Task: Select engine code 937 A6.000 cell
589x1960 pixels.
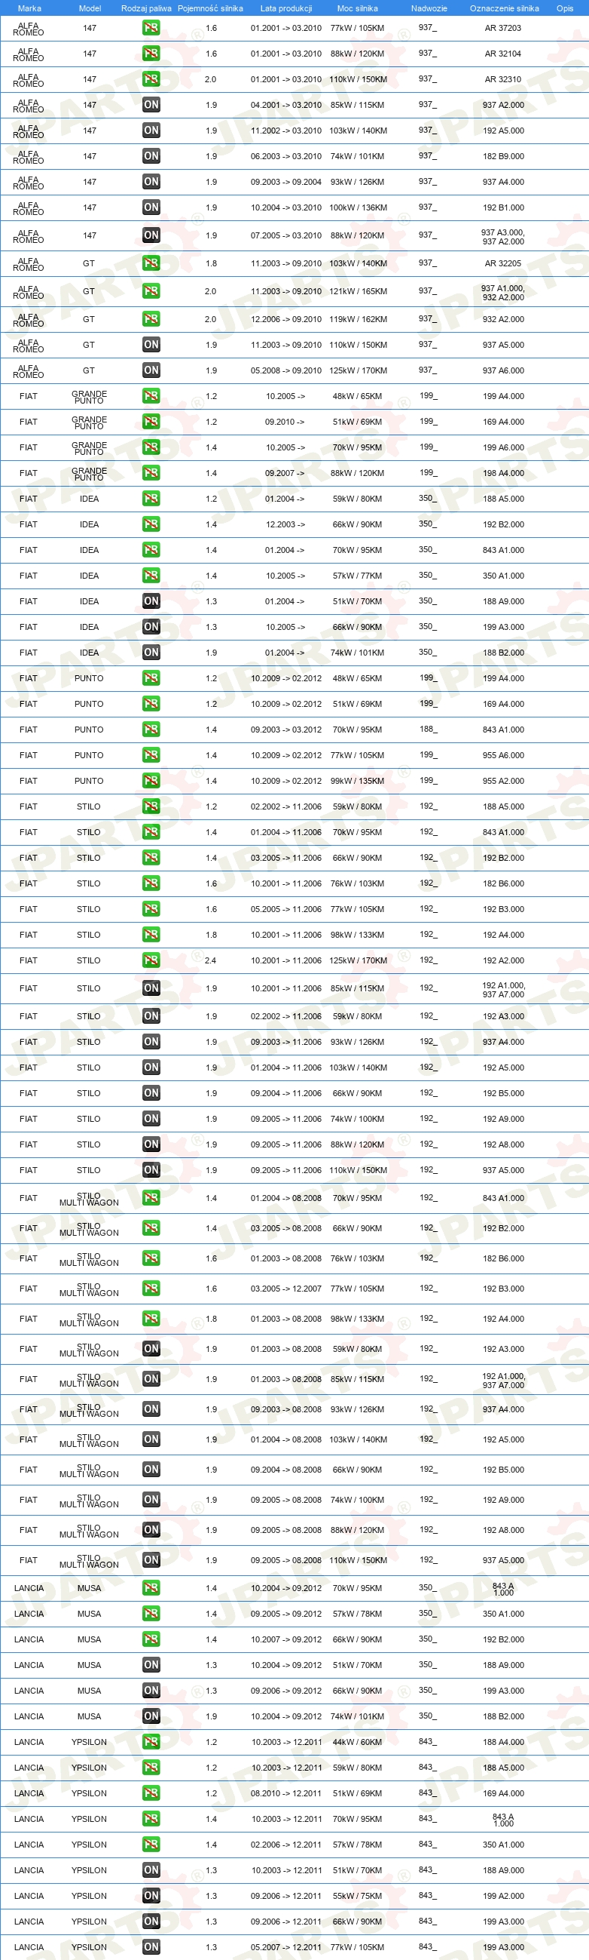Action: tap(503, 370)
